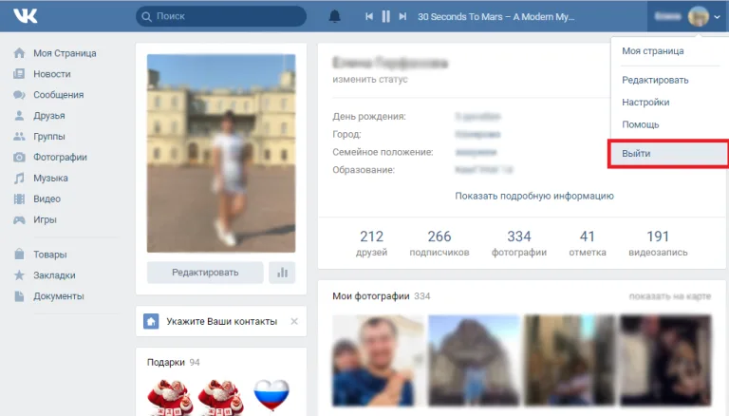Focus the Поиск search field
This screenshot has width=729, height=416.
(x=221, y=16)
